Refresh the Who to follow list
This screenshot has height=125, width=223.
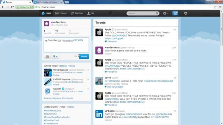[x=63, y=66]
